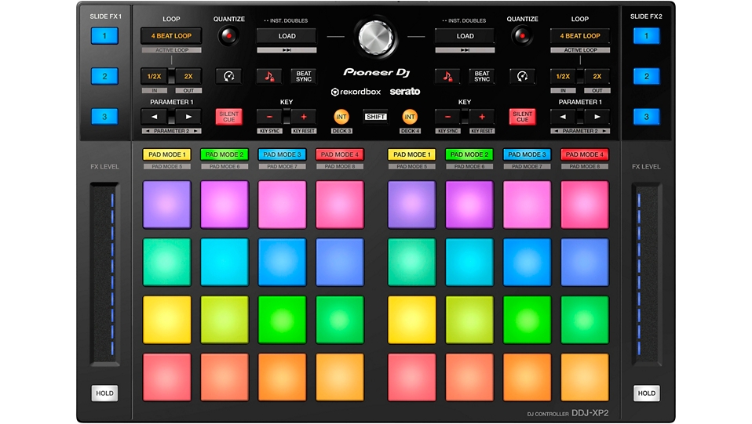Hit the left deck tempo dial icon button
This screenshot has width=752, height=424.
pyautogui.click(x=228, y=76)
